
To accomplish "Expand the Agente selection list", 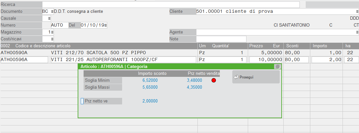I will [357, 32].
